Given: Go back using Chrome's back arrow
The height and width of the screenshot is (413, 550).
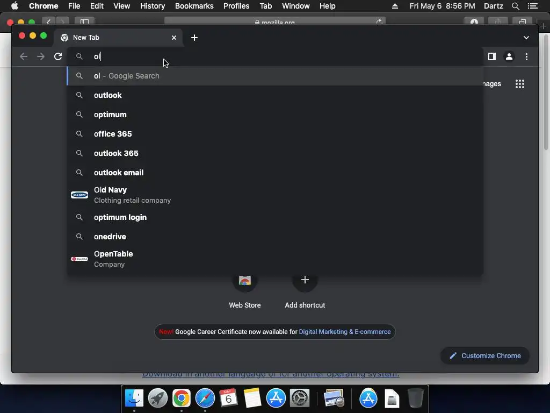Looking at the screenshot, I should point(24,56).
